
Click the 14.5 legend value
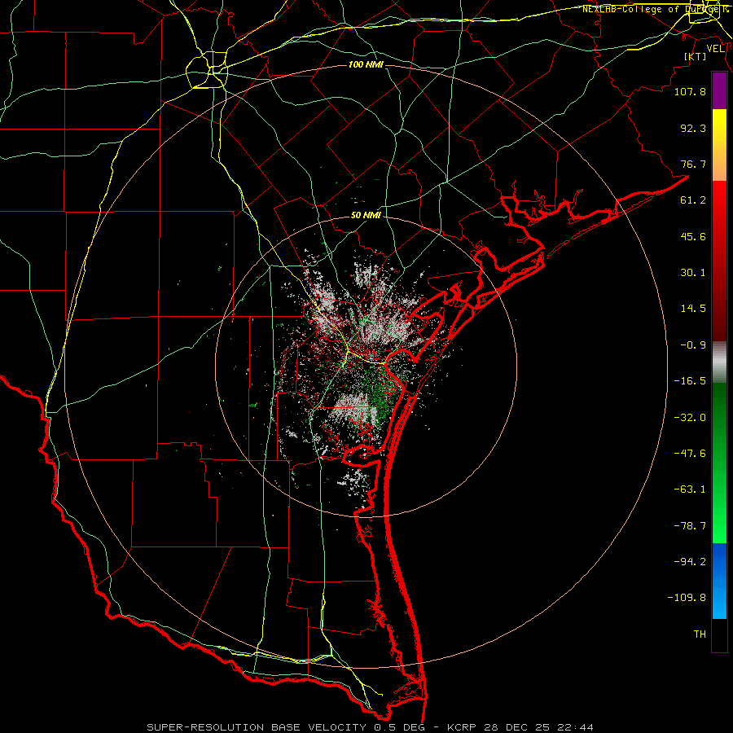pos(693,309)
